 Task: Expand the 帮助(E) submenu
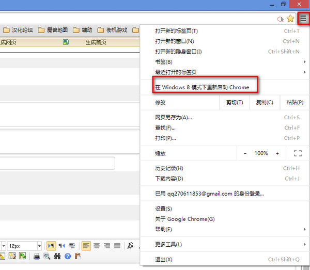click(x=225, y=229)
